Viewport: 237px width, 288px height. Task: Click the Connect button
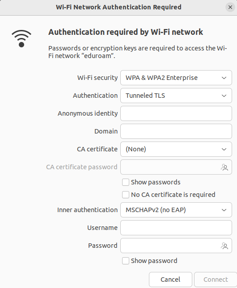(216, 280)
